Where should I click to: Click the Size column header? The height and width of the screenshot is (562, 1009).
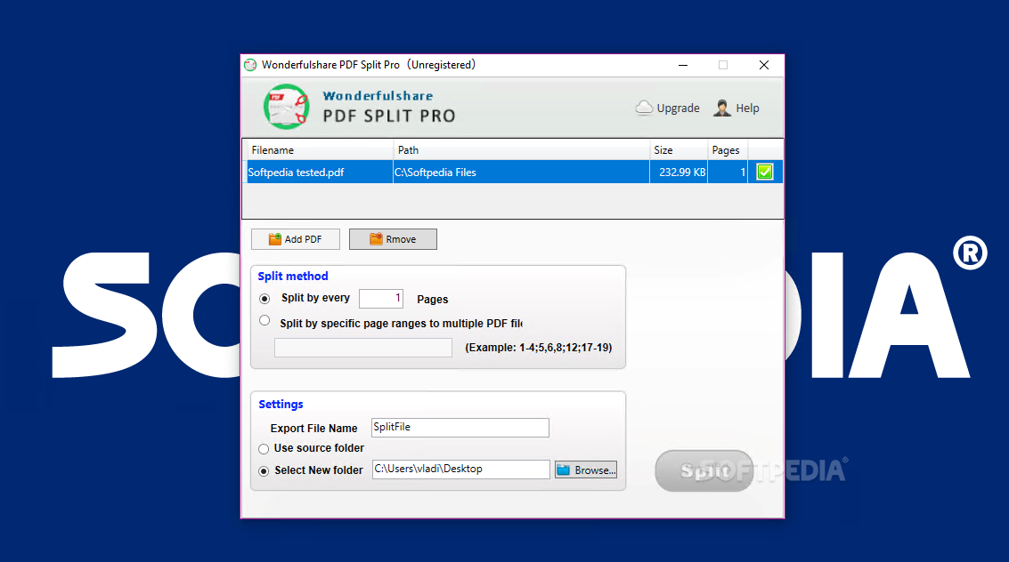679,150
